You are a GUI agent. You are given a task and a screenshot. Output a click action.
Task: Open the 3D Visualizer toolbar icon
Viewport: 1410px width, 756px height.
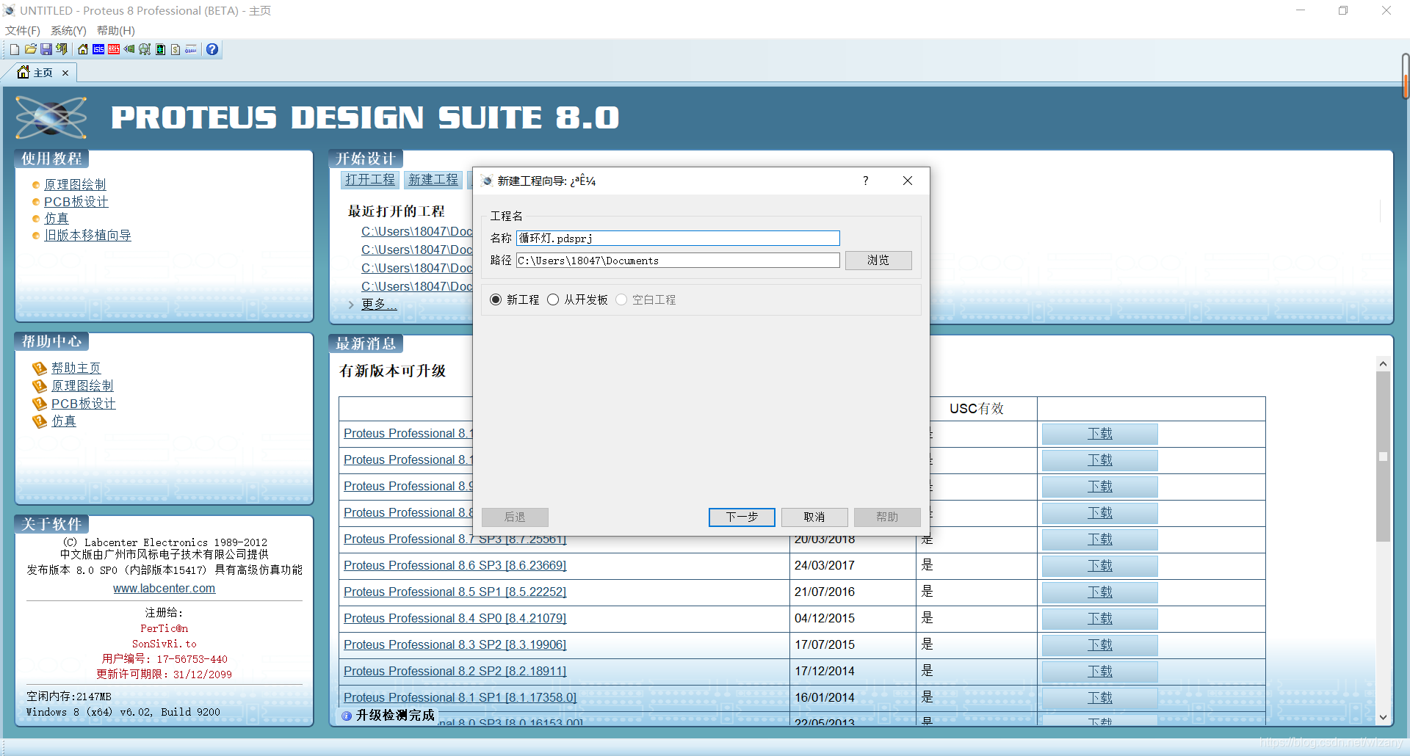[129, 49]
